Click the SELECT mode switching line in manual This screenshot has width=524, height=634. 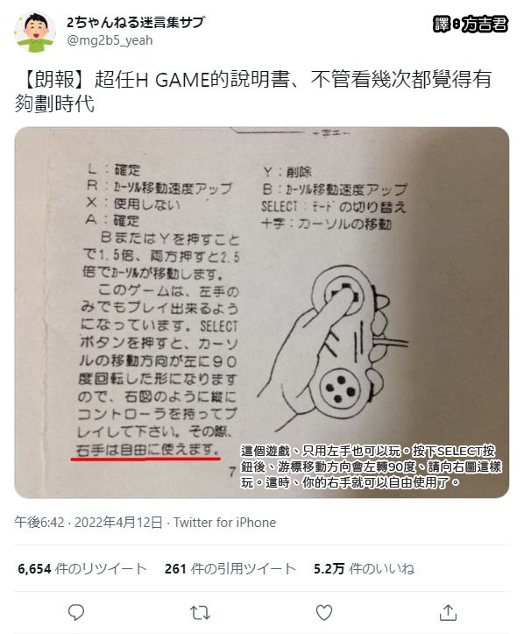tap(333, 207)
